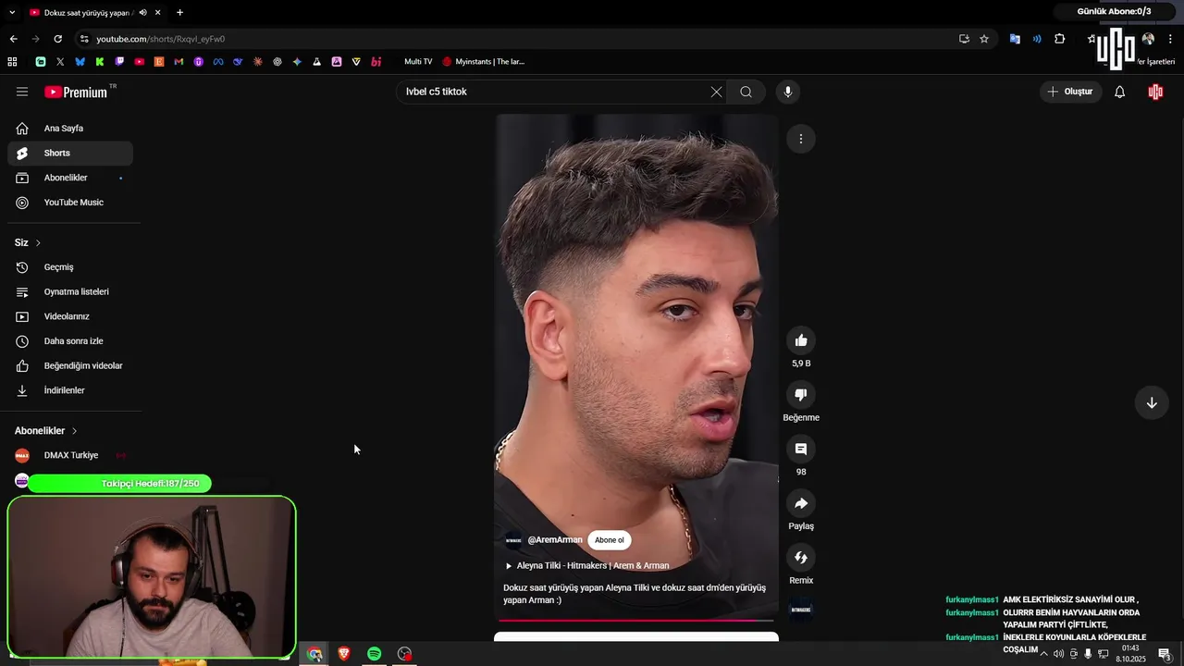Select Shorts in sidebar
This screenshot has width=1184, height=666.
(x=70, y=153)
